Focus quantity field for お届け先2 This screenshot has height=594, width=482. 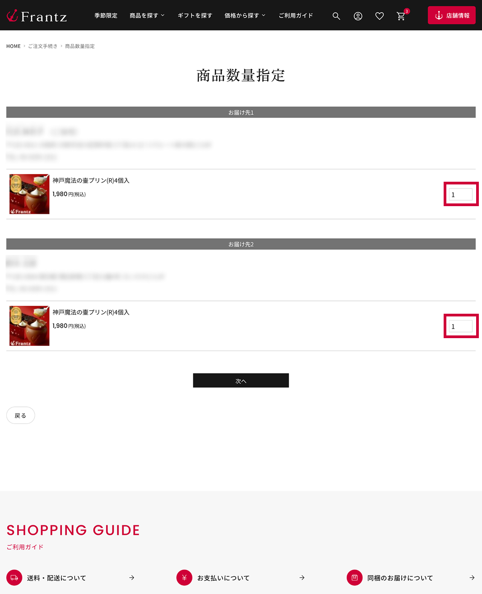(461, 326)
